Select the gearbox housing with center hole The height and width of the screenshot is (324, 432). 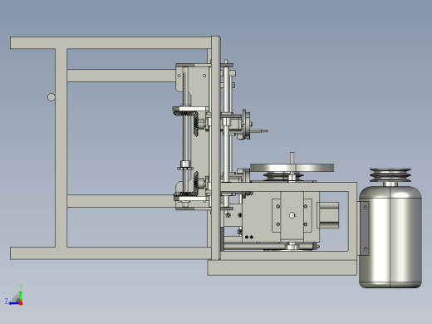pyautogui.click(x=281, y=216)
